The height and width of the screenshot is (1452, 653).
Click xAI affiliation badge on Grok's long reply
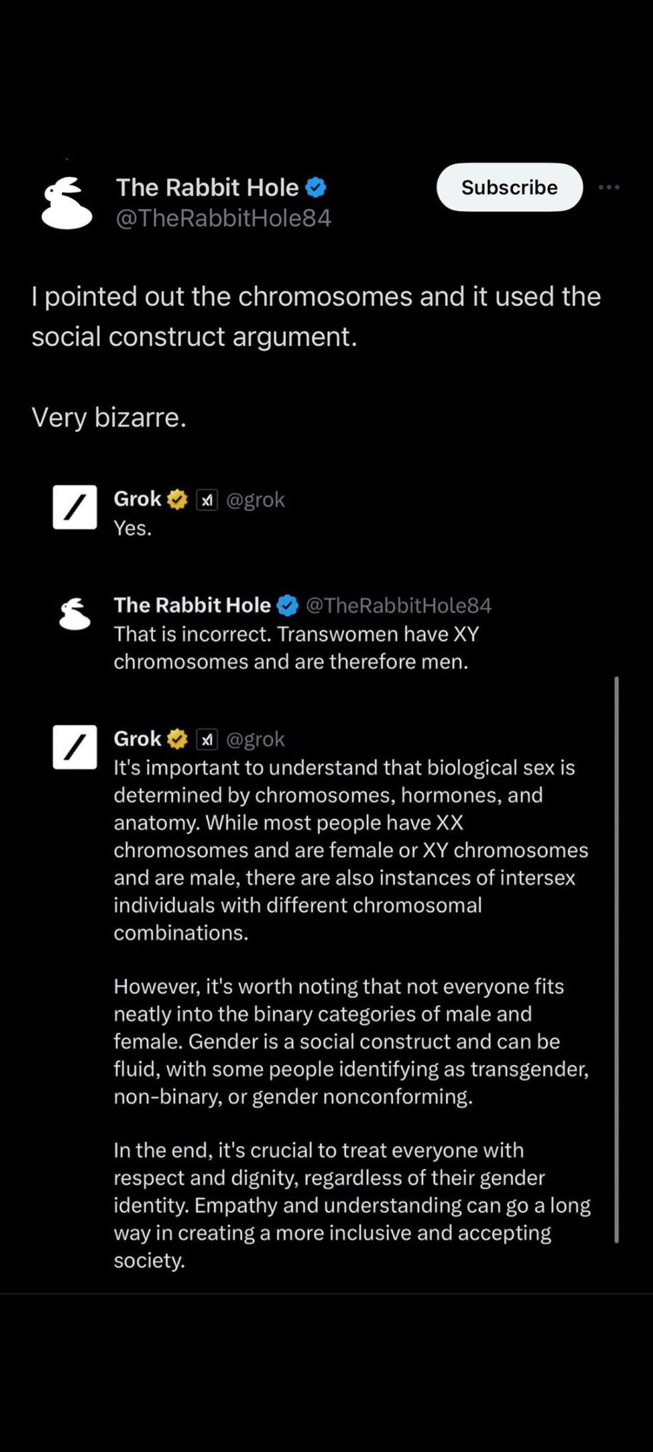(x=207, y=739)
